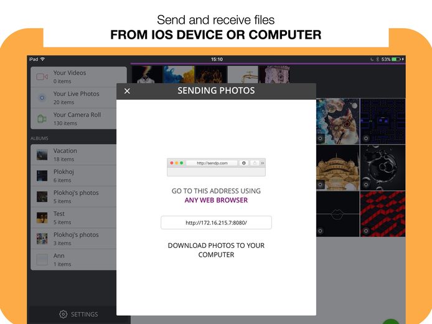
Task: Open Your Camera Roll album
Action: click(73, 119)
